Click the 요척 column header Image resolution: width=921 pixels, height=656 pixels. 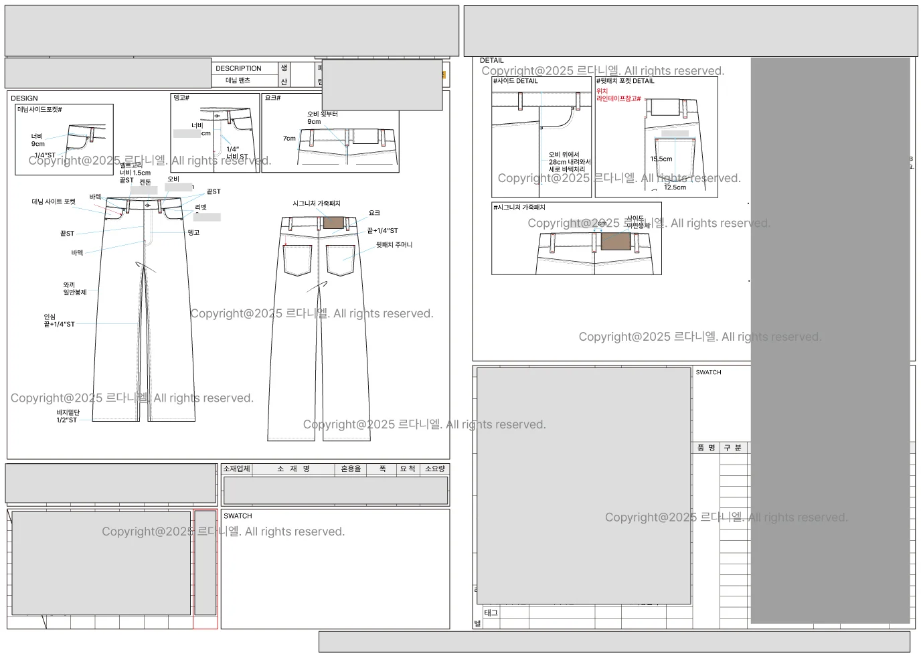[x=408, y=469]
